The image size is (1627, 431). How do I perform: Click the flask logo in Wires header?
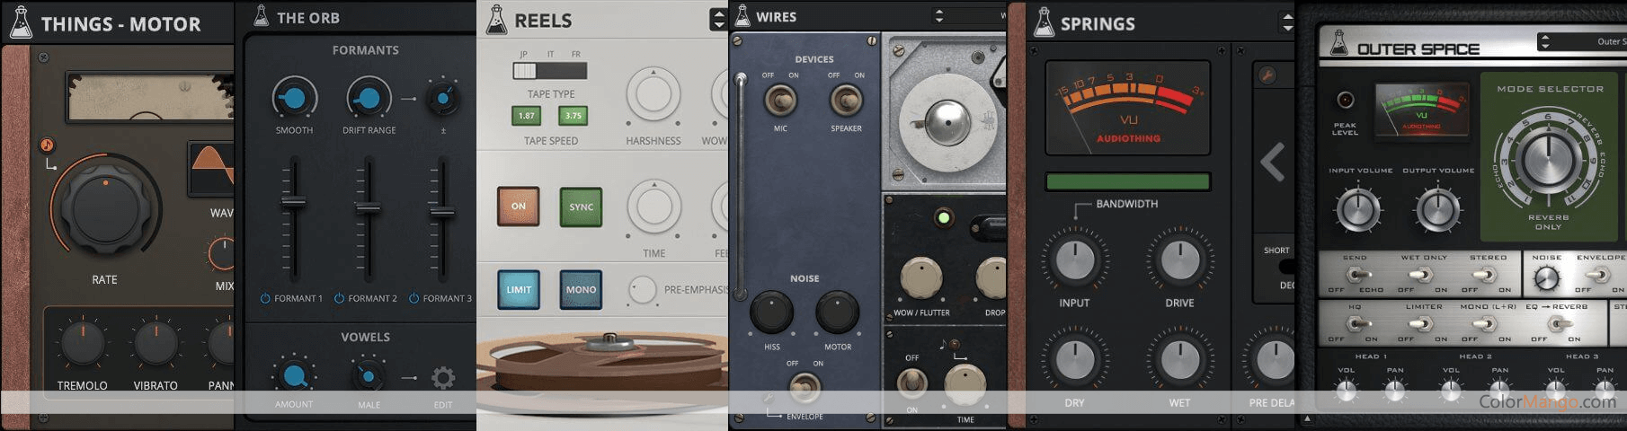[x=742, y=15]
